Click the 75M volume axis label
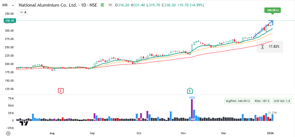Image resolution: width=295 pixels, height=137 pixels. click(11, 98)
